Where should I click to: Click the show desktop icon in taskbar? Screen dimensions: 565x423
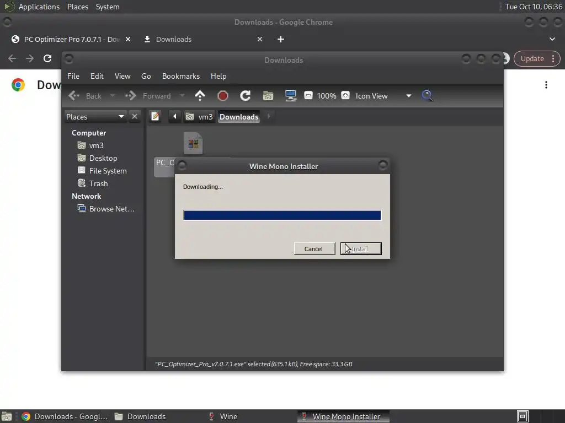click(7, 416)
